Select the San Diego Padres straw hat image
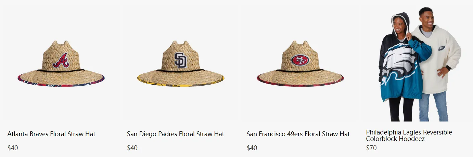The height and width of the screenshot is (157, 473). [x=181, y=64]
